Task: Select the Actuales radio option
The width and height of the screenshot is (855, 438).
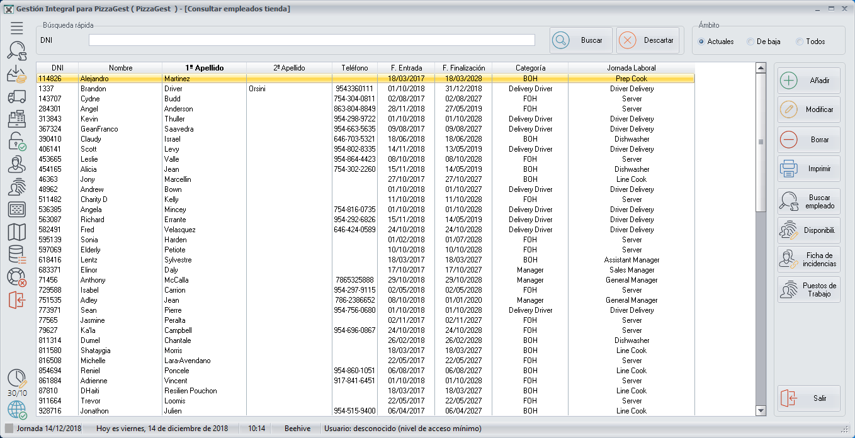Action: point(701,42)
